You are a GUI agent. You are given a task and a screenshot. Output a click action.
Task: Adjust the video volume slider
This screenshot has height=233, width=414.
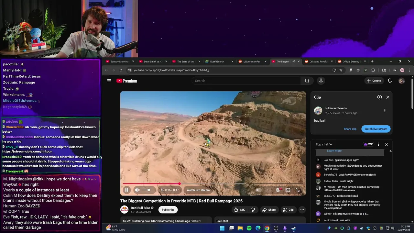click(x=146, y=190)
